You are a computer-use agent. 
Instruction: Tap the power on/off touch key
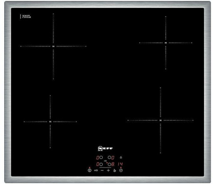[x=89, y=170]
